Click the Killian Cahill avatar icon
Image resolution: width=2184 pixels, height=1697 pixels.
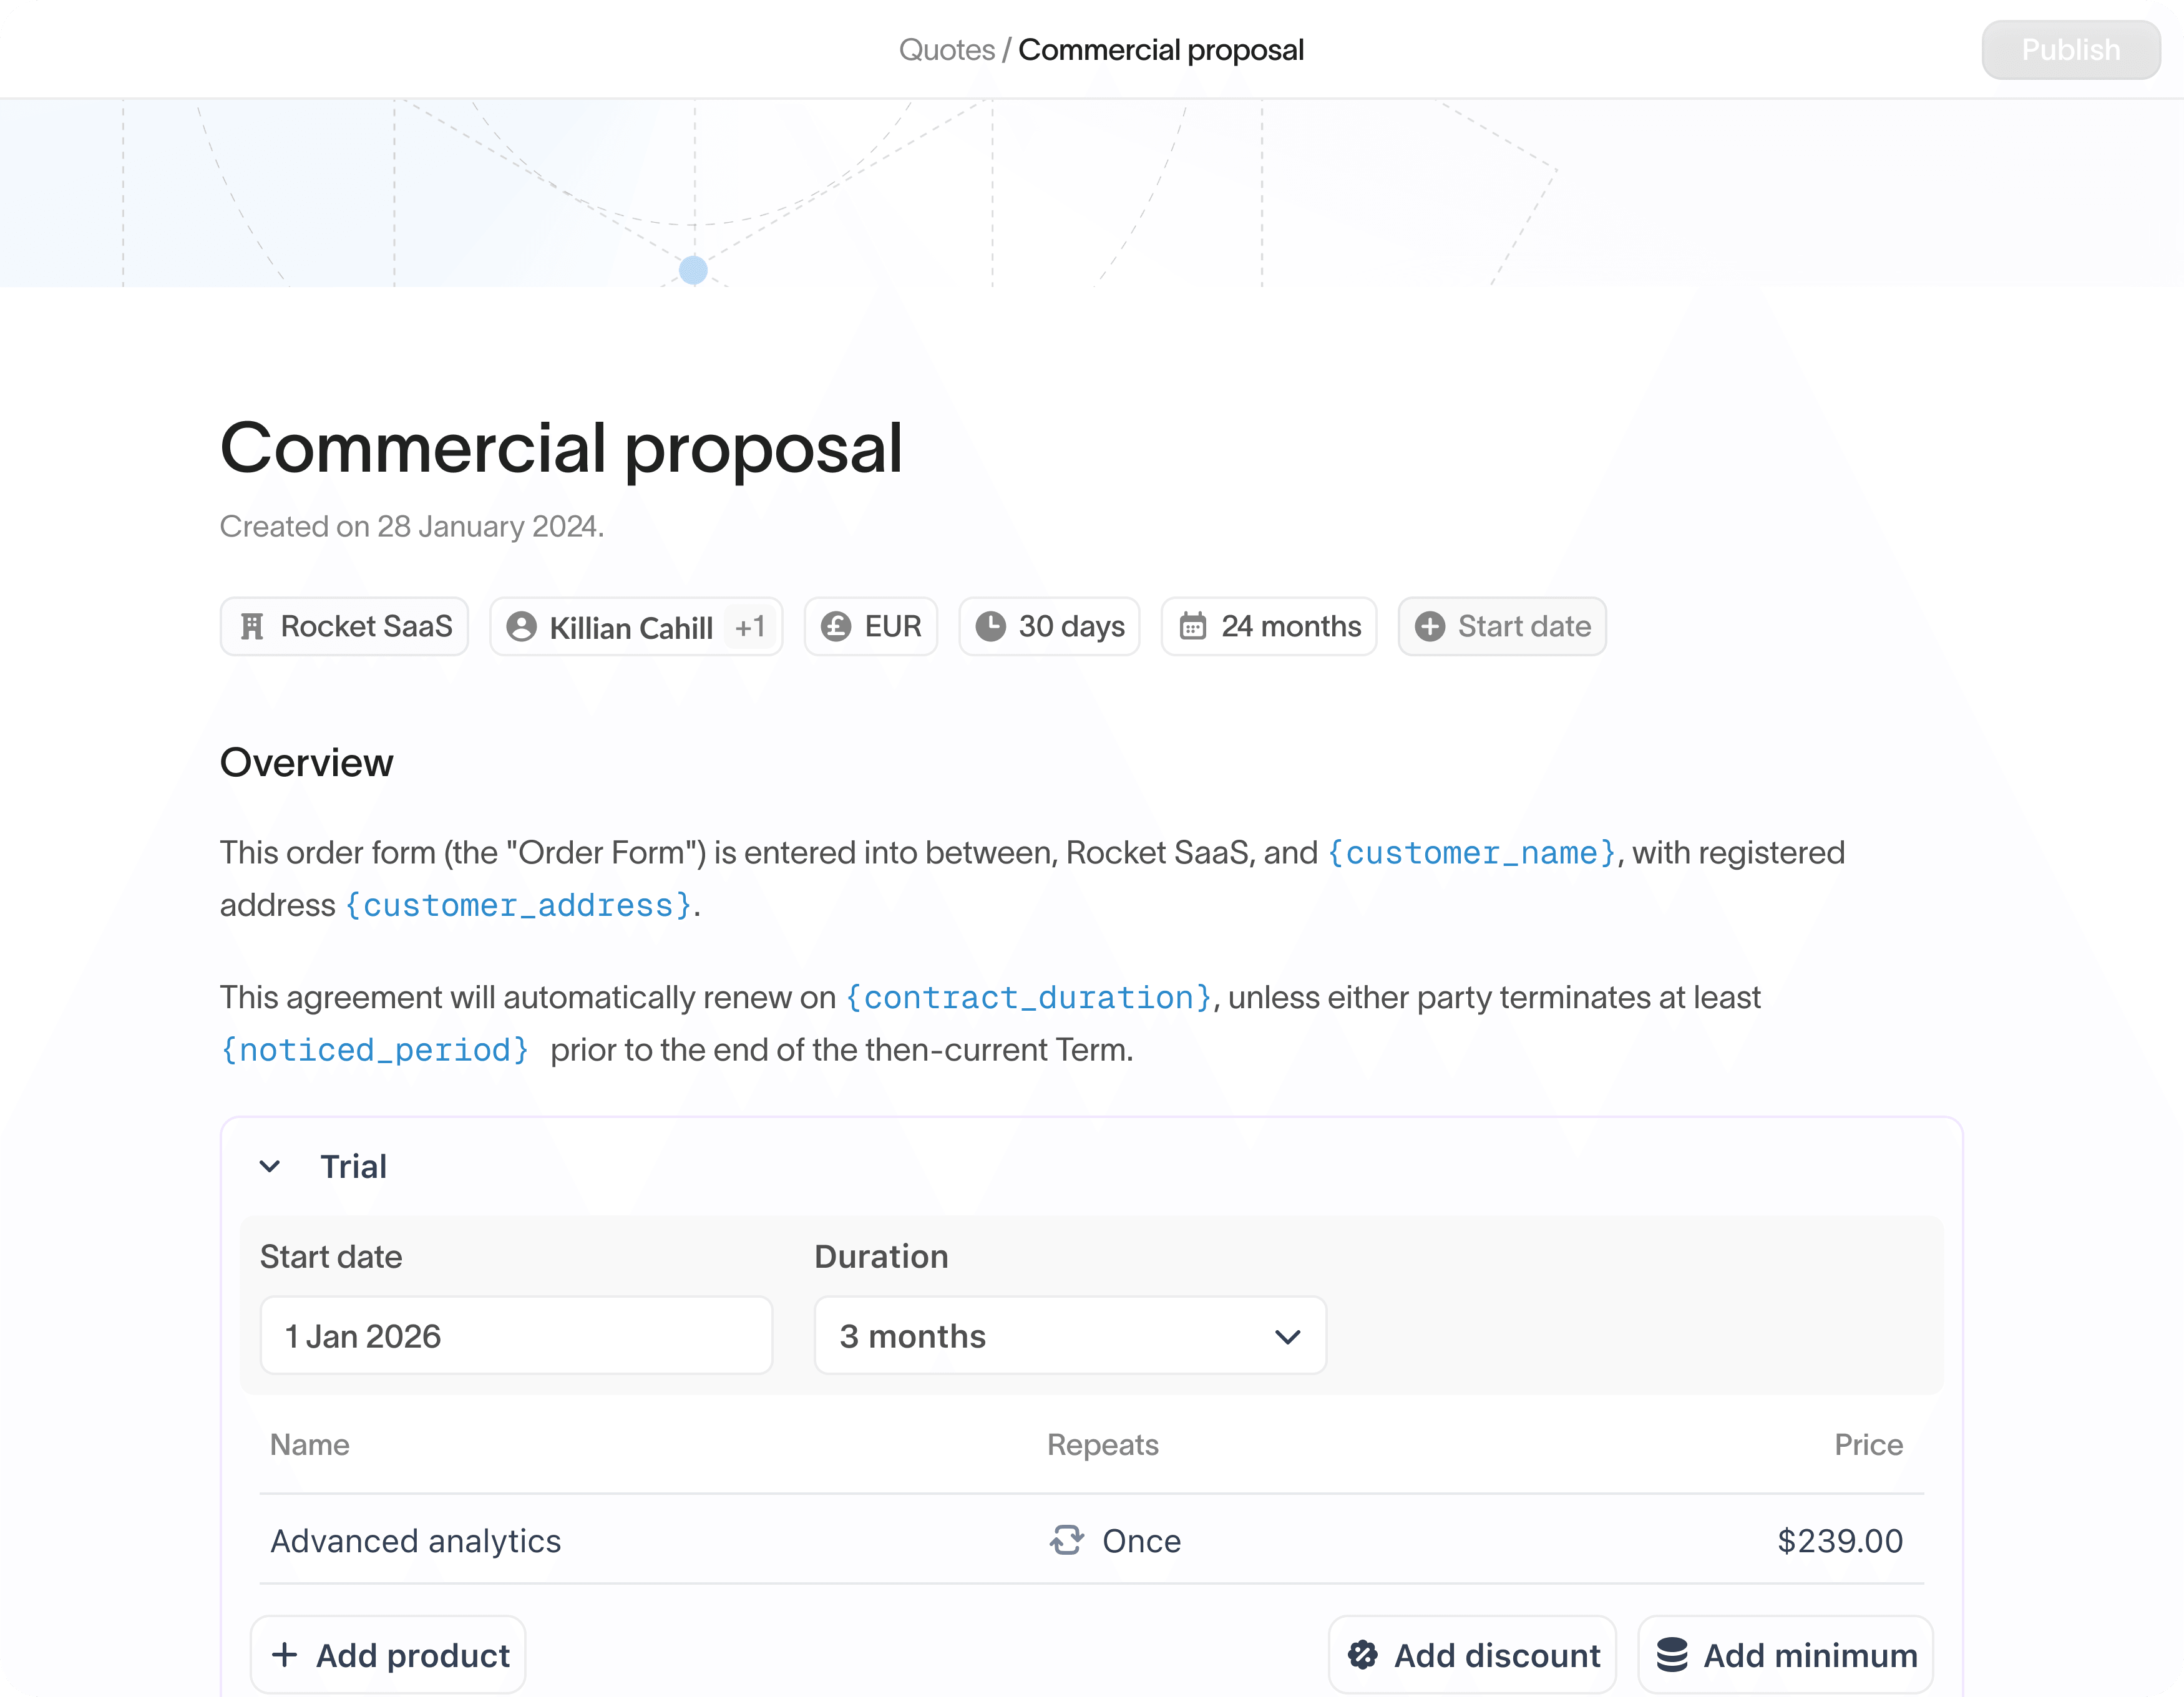[521, 627]
